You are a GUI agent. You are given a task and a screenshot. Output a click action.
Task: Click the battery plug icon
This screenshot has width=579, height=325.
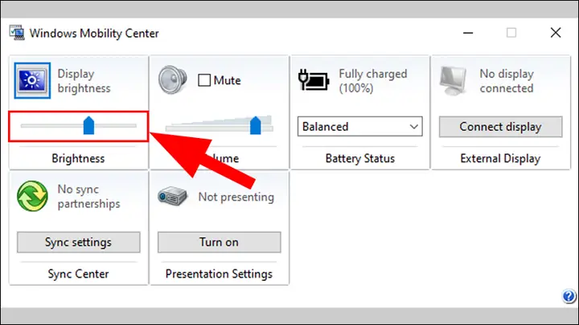[314, 79]
